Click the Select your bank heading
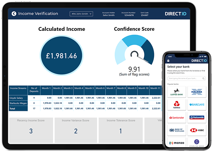Screen dimensions: 213x152 point(178,67)
